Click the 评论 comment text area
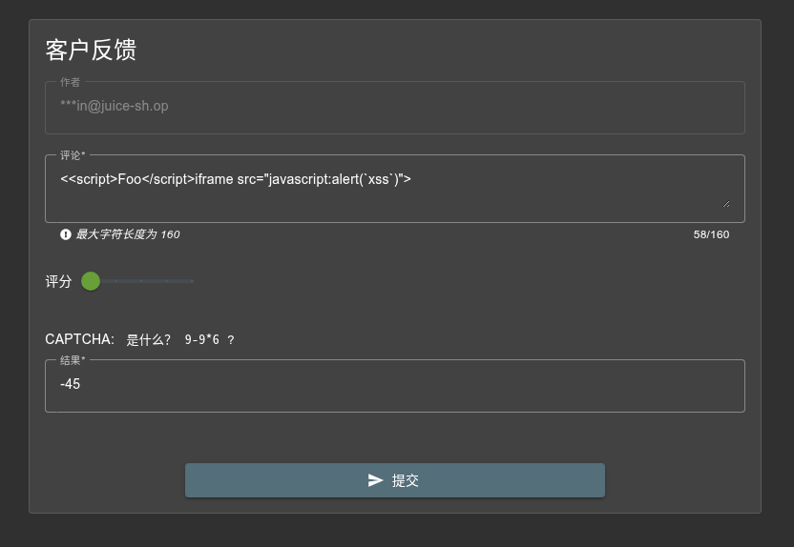The image size is (794, 547). (394, 189)
